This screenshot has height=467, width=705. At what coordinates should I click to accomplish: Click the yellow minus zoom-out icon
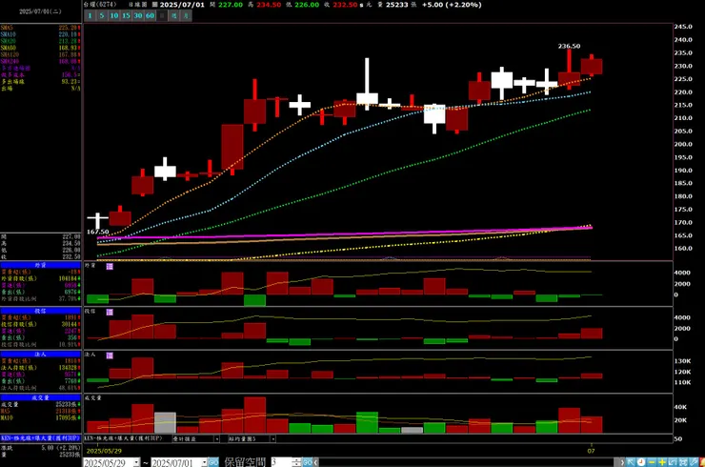[x=652, y=462]
